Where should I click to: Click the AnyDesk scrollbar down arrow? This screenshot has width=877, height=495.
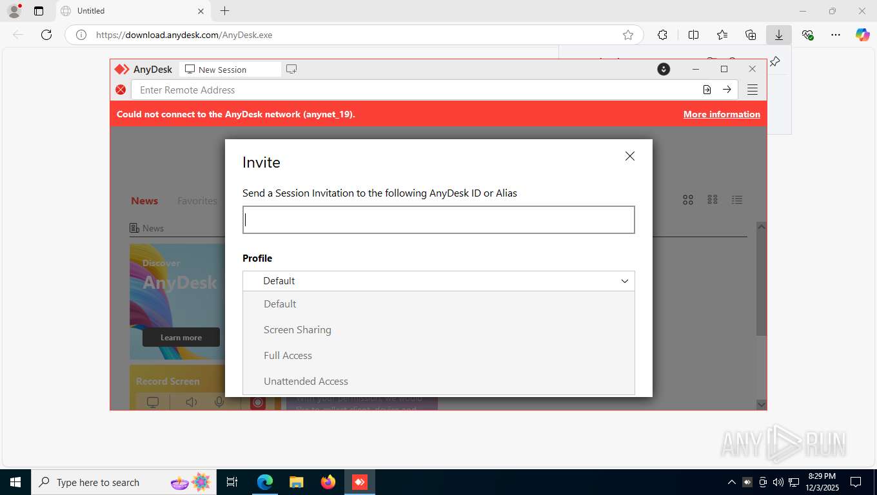(x=761, y=404)
